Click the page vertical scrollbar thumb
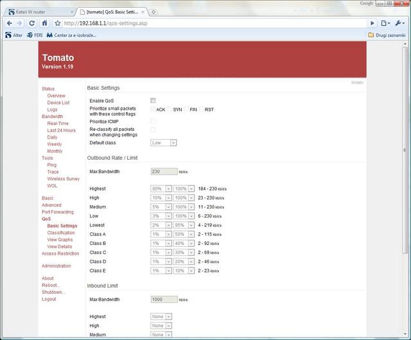Screen dimensions: 411x340 tap(405, 150)
